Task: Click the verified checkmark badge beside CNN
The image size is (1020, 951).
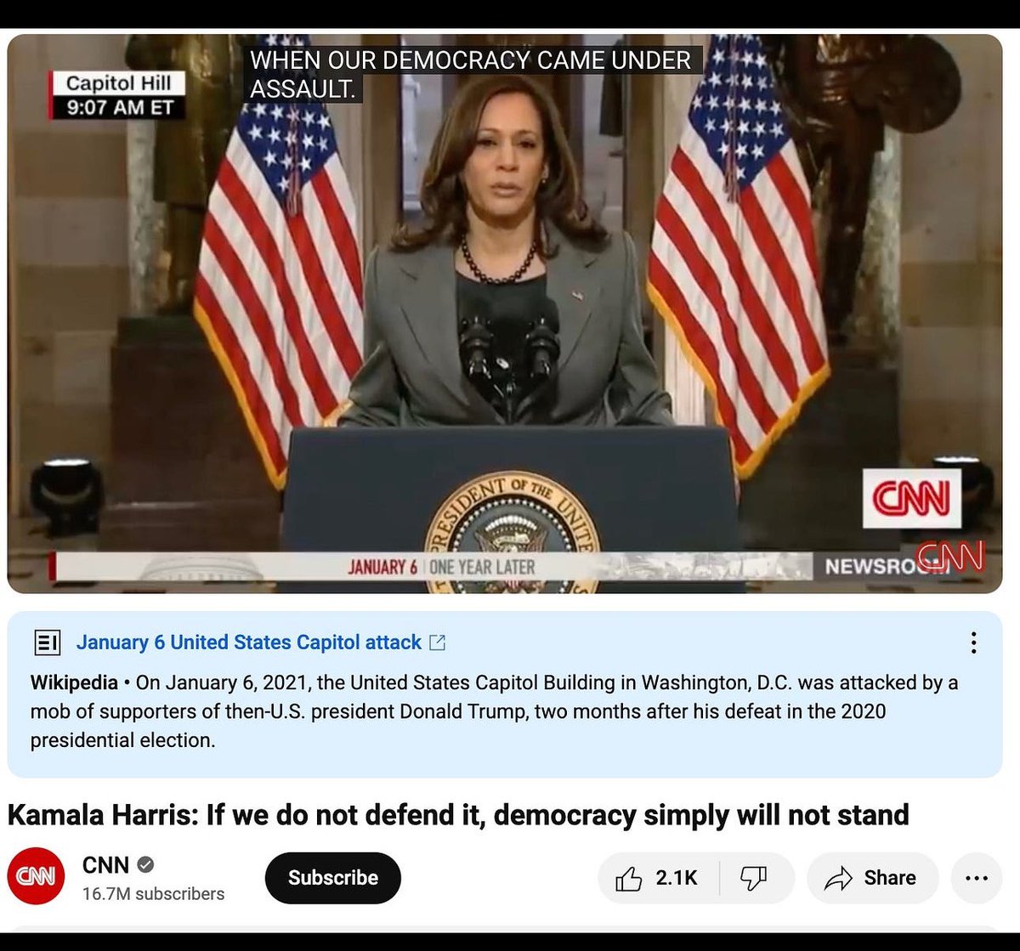Action: (145, 865)
